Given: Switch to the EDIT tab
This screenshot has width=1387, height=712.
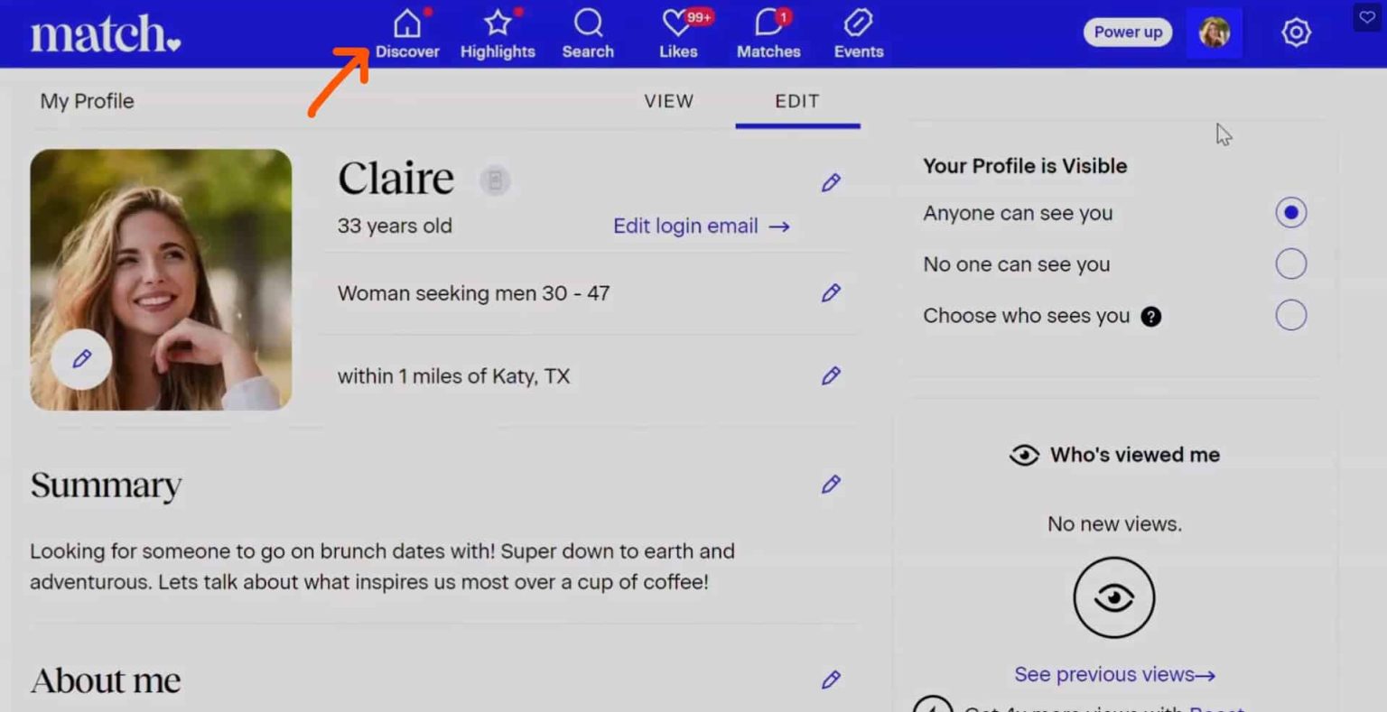Looking at the screenshot, I should pyautogui.click(x=796, y=101).
